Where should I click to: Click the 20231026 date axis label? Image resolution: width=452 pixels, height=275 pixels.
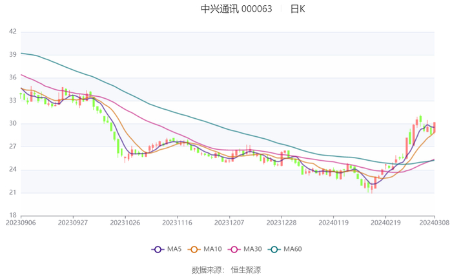pyautogui.click(x=125, y=223)
